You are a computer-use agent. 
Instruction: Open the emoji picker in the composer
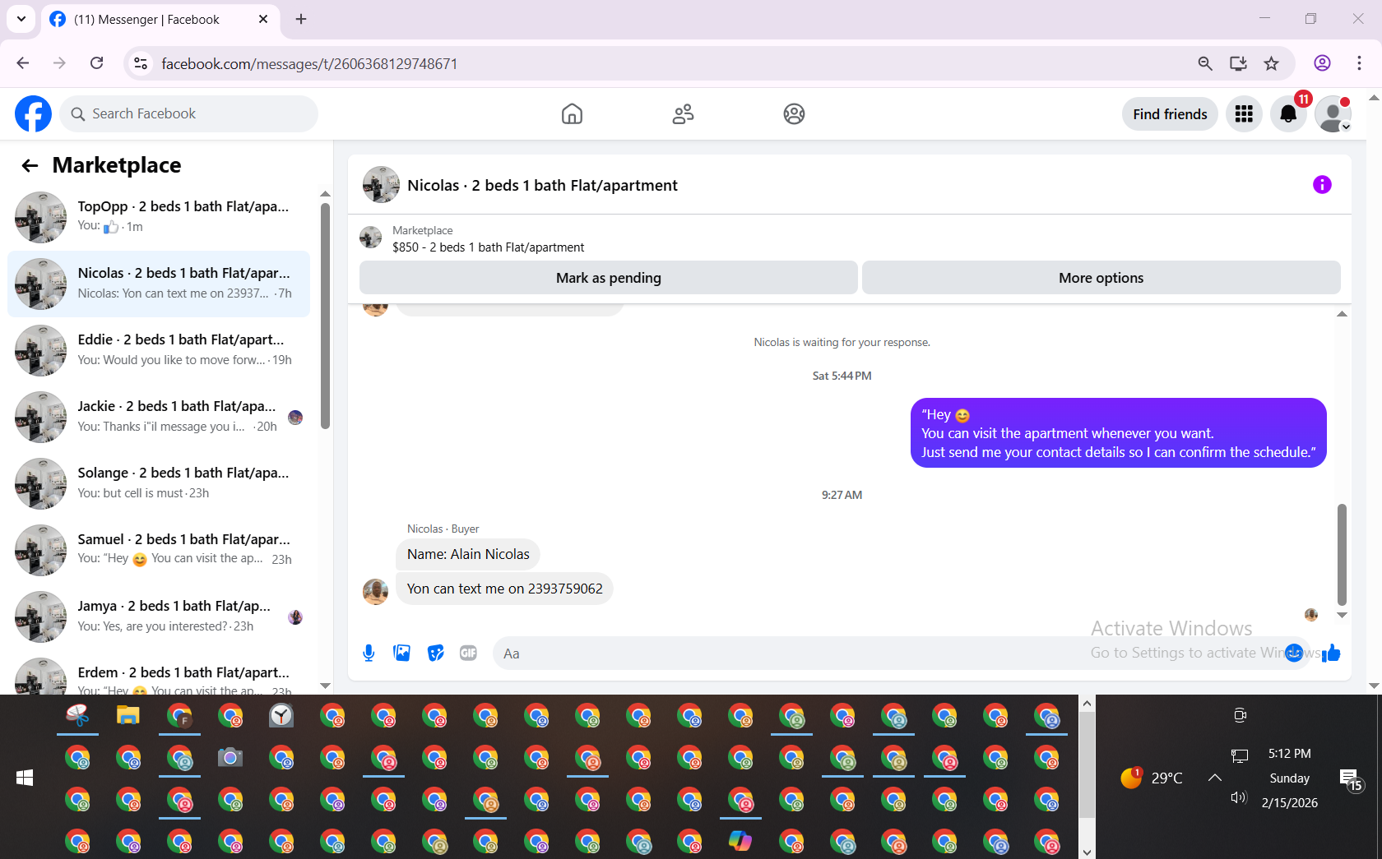(x=1294, y=653)
